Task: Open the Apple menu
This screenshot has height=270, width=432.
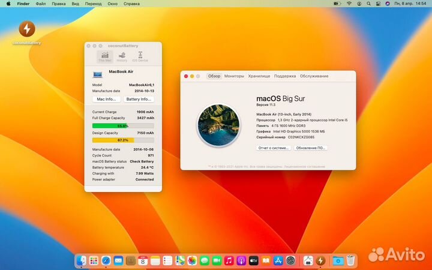Action: coord(8,4)
